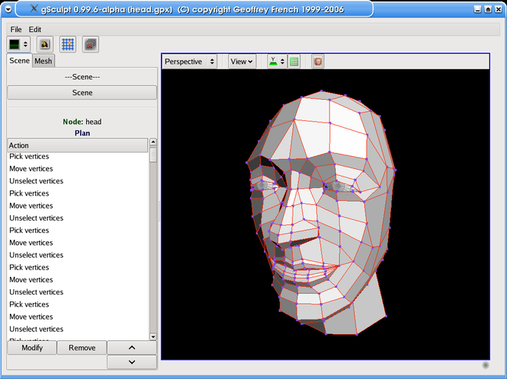Click the window menu arrow in title bar
The height and width of the screenshot is (379, 507).
click(8, 9)
